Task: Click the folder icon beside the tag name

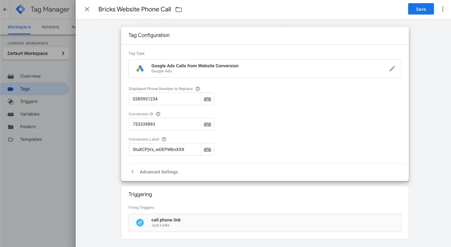Action: (x=179, y=9)
